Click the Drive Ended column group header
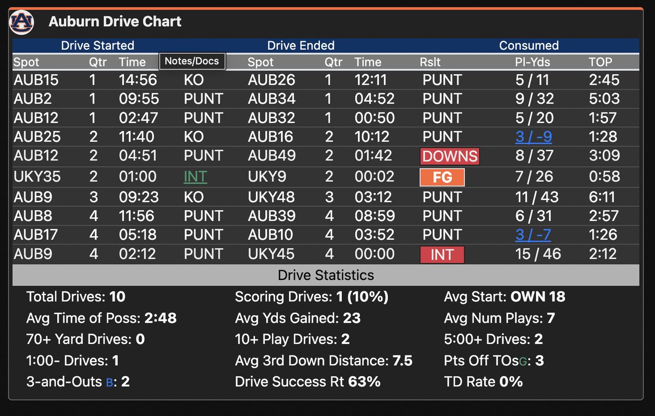 click(301, 45)
